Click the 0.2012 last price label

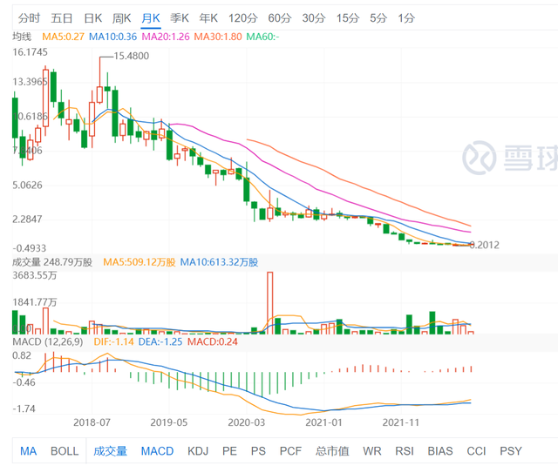tap(485, 245)
